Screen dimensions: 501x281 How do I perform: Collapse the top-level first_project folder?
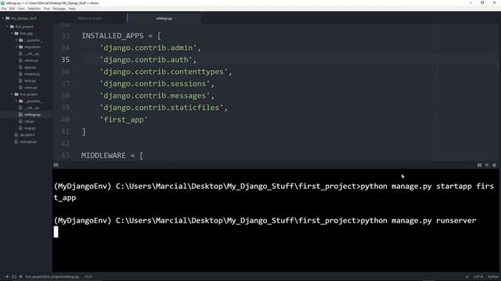(7, 27)
